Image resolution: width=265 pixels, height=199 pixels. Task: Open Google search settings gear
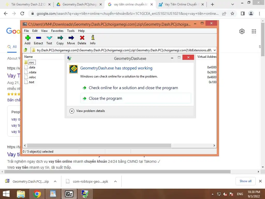(242, 31)
